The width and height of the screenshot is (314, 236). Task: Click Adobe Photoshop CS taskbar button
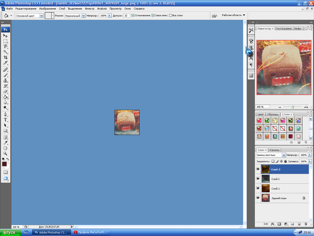(52, 232)
